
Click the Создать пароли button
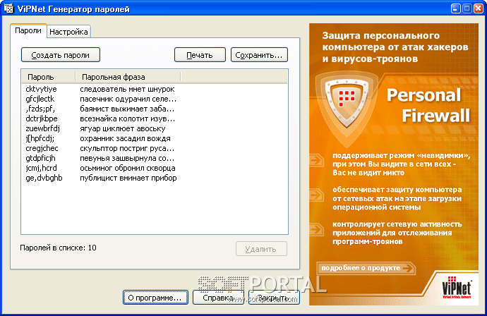(x=61, y=55)
